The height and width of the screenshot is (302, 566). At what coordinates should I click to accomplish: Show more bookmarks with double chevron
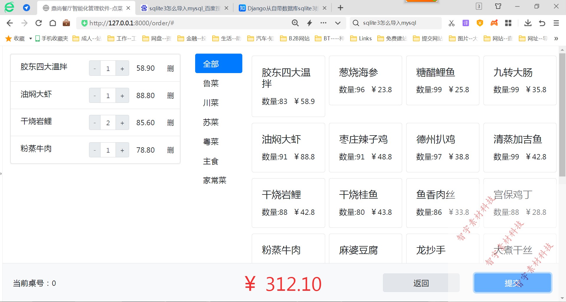pyautogui.click(x=556, y=39)
